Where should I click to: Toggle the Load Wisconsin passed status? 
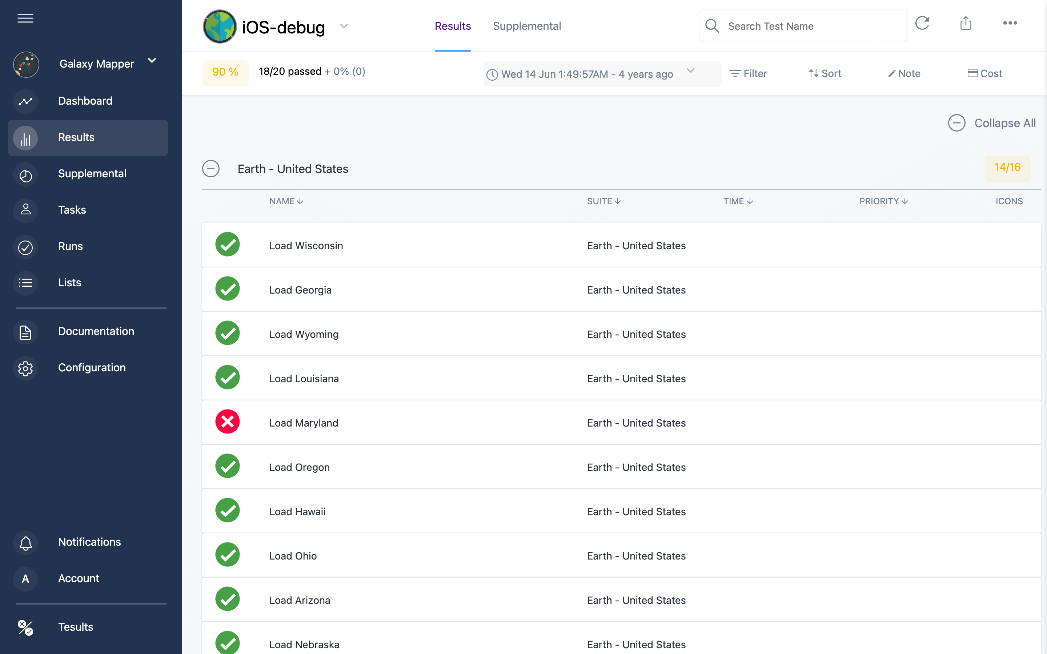(228, 245)
